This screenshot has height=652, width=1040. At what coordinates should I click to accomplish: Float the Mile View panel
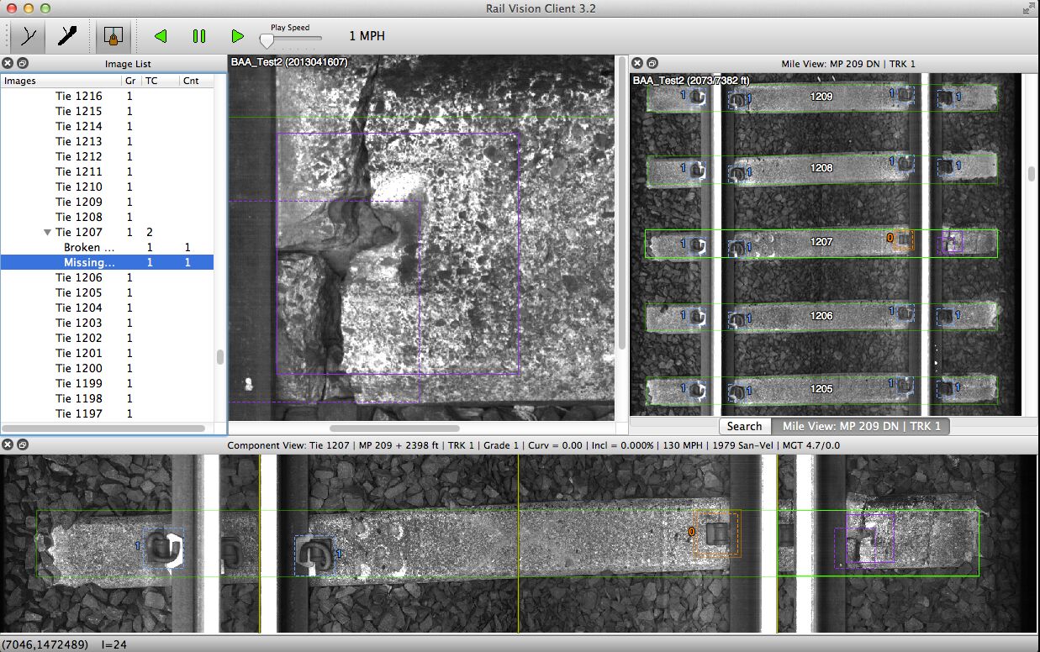652,63
